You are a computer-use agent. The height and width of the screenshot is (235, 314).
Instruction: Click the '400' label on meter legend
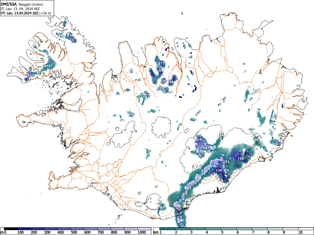pos(61,232)
